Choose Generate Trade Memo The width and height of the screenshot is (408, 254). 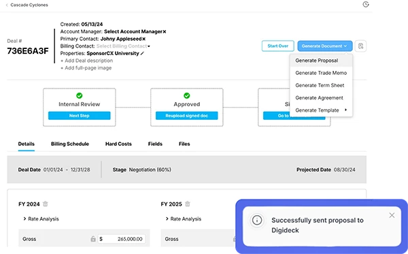tap(321, 73)
